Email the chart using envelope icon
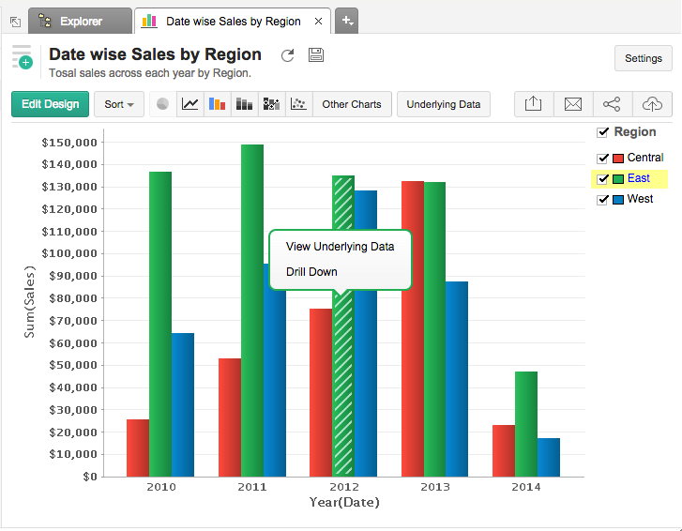This screenshot has width=682, height=531. [x=573, y=104]
